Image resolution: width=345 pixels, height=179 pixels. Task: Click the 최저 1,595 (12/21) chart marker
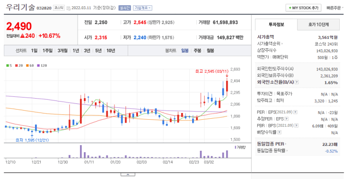tap(32, 140)
